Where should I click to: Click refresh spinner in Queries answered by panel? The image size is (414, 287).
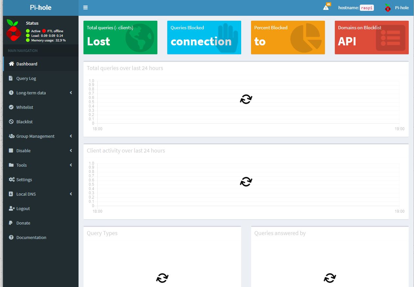[330, 278]
